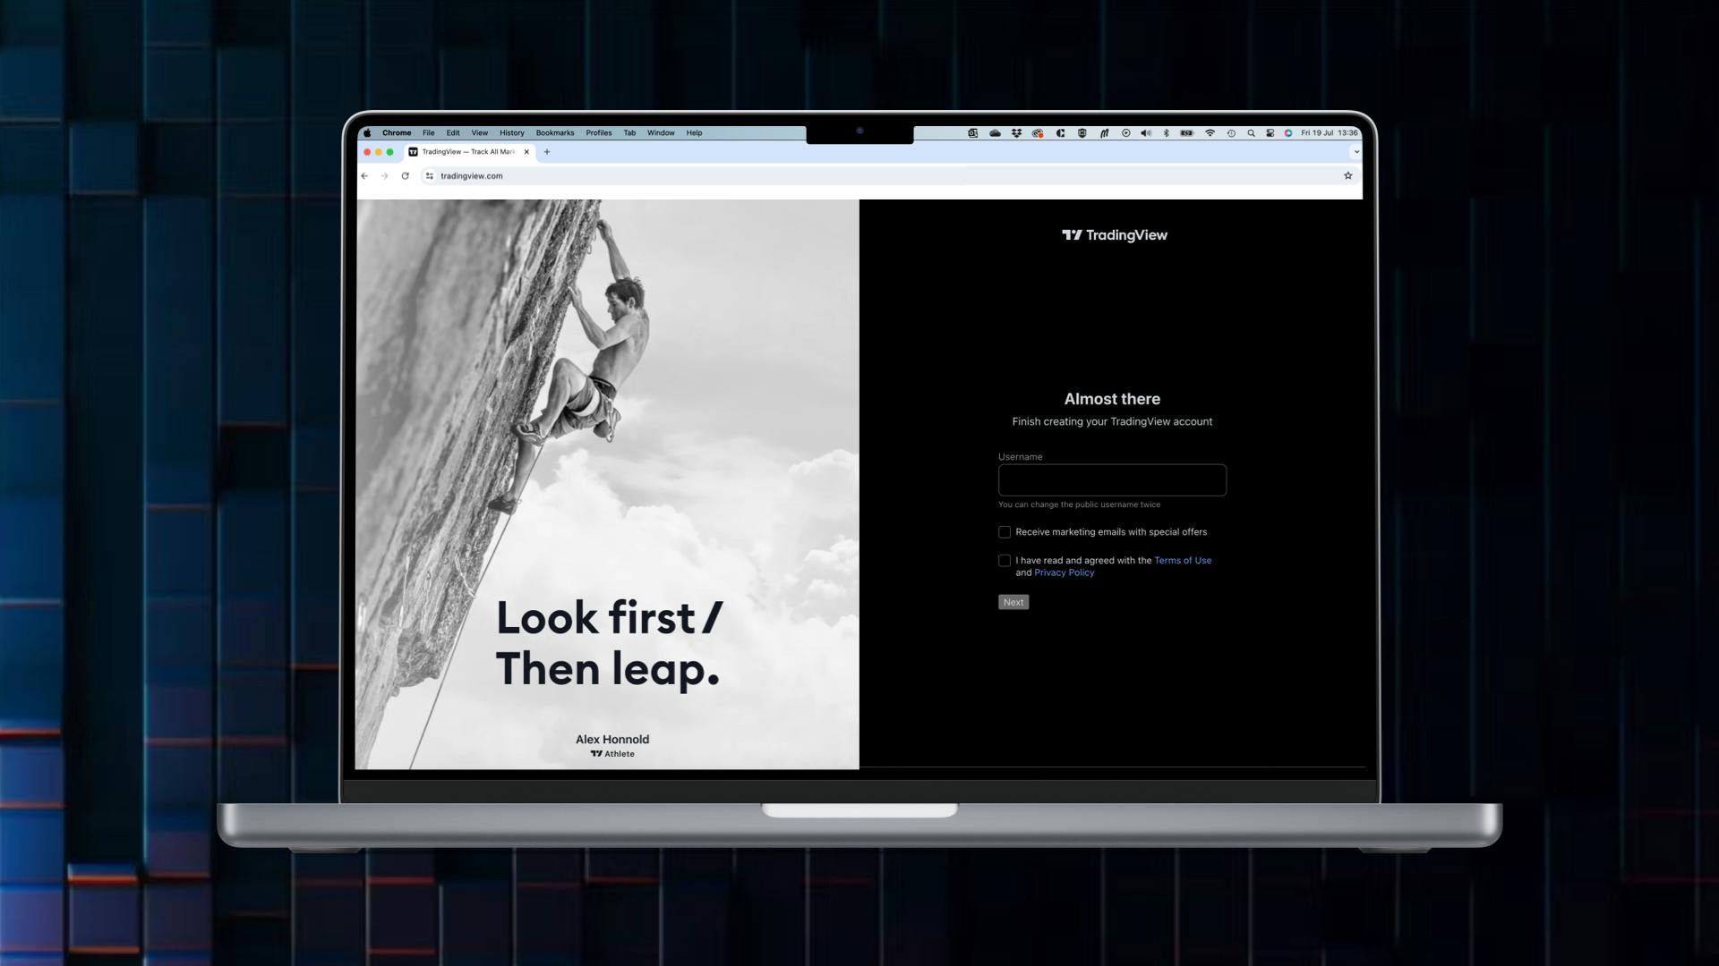Click the scripted M icon in the menu bar
The image size is (1719, 966).
point(1104,133)
